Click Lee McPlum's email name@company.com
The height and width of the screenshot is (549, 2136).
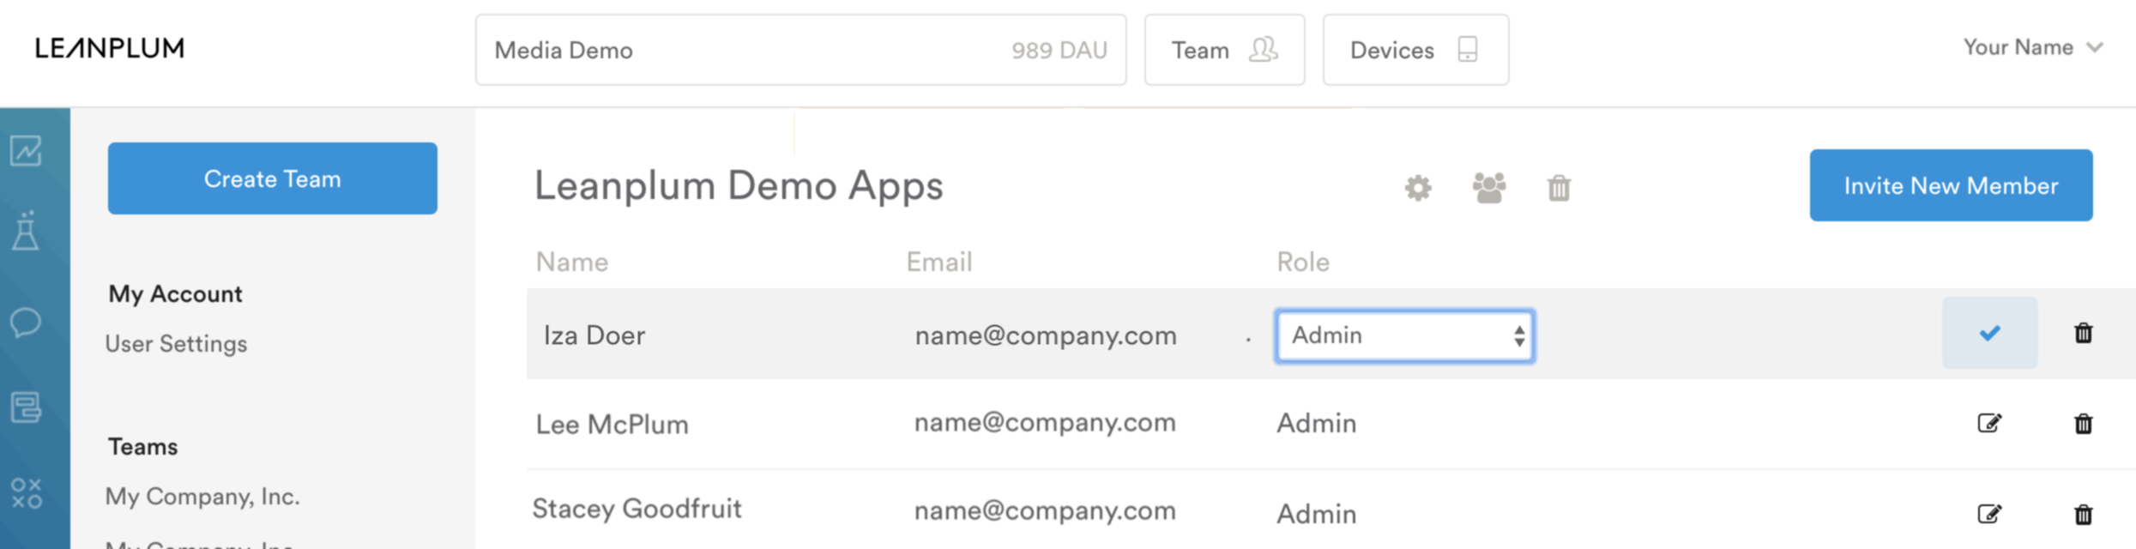pos(1045,423)
